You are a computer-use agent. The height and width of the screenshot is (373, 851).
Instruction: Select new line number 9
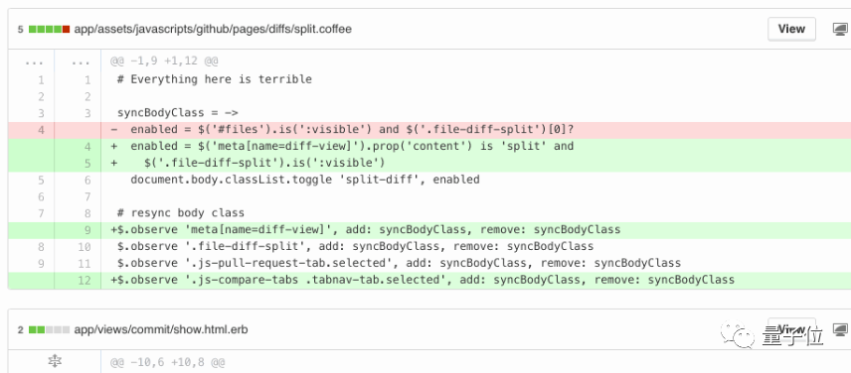(87, 229)
